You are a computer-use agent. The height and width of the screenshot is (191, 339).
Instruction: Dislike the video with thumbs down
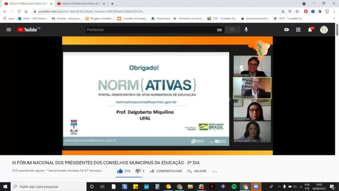point(138,171)
